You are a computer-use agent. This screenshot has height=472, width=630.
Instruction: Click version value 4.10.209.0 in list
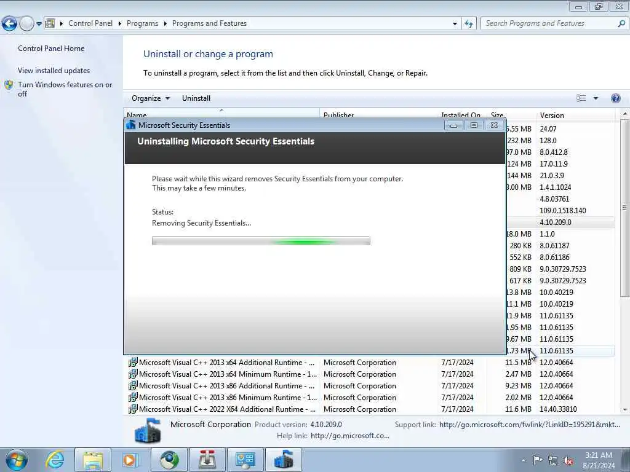click(556, 222)
